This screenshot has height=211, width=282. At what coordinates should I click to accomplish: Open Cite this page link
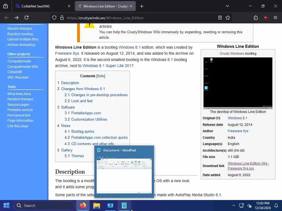pos(18,126)
